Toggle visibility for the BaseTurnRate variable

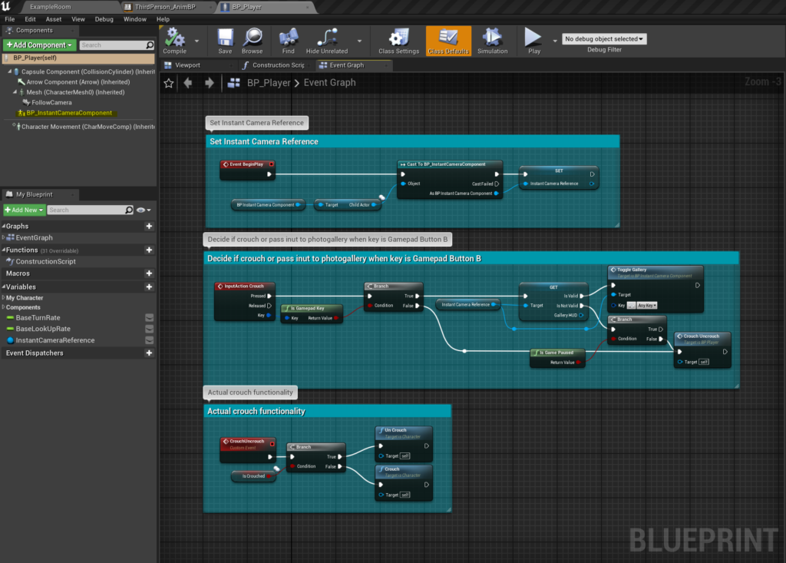click(149, 318)
